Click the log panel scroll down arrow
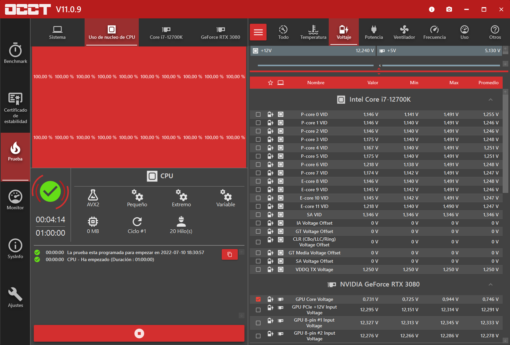 [242, 315]
